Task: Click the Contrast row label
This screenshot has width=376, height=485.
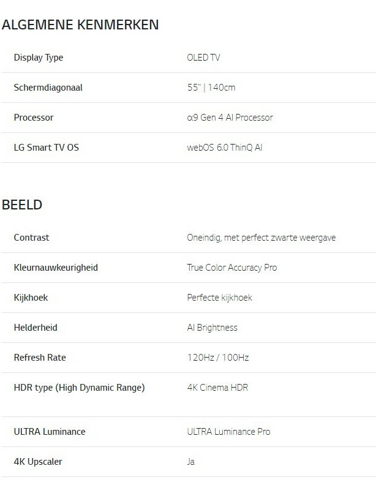Action: (31, 237)
